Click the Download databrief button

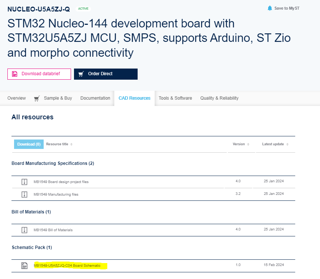click(39, 74)
